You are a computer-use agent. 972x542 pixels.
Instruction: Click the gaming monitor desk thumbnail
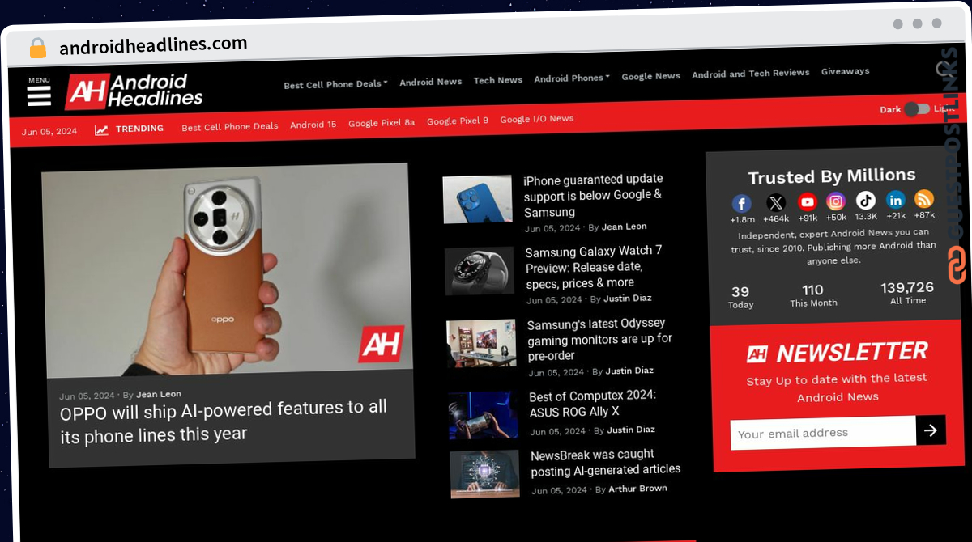[x=481, y=343]
